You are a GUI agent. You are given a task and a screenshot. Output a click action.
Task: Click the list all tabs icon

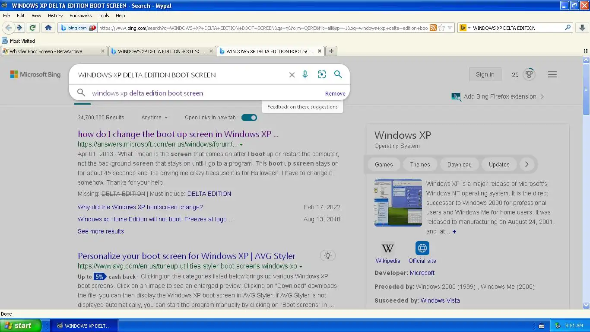[x=586, y=51]
